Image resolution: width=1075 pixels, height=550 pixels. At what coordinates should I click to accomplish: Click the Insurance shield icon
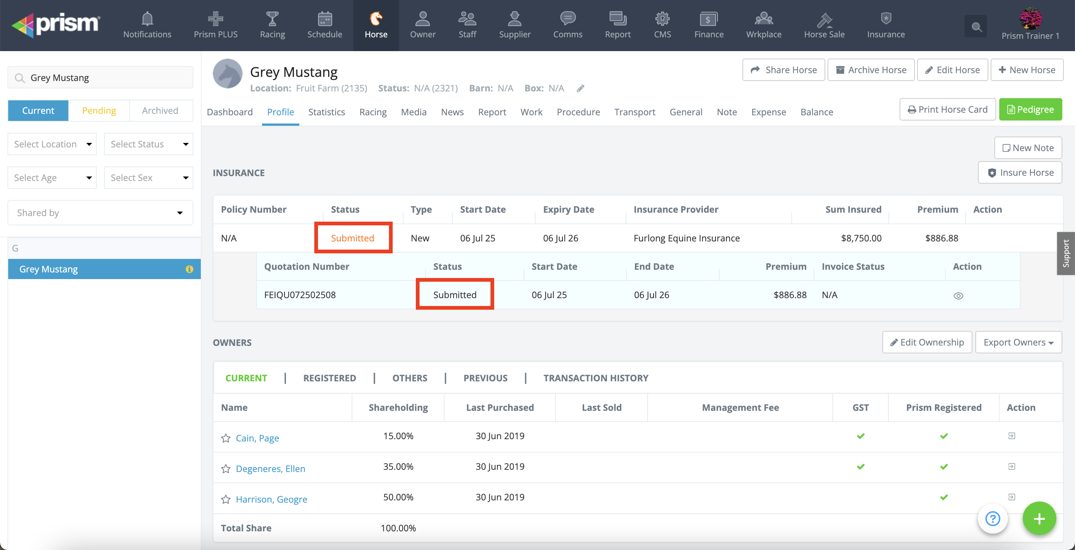tap(885, 19)
